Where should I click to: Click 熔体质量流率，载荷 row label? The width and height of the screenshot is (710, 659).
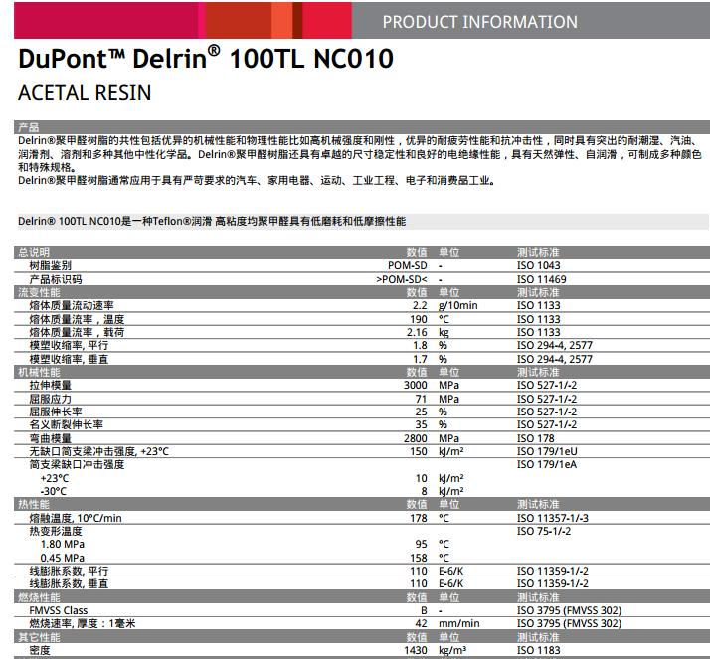[x=77, y=332]
